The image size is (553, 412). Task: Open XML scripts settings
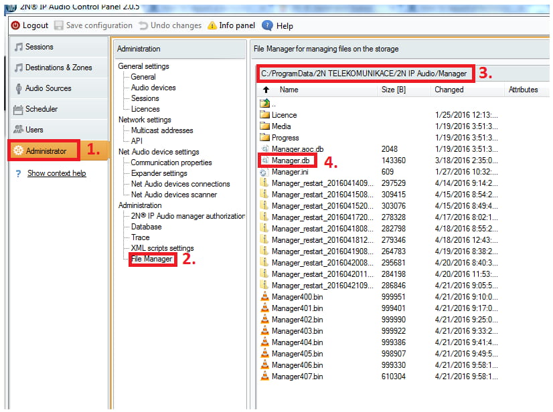point(163,248)
